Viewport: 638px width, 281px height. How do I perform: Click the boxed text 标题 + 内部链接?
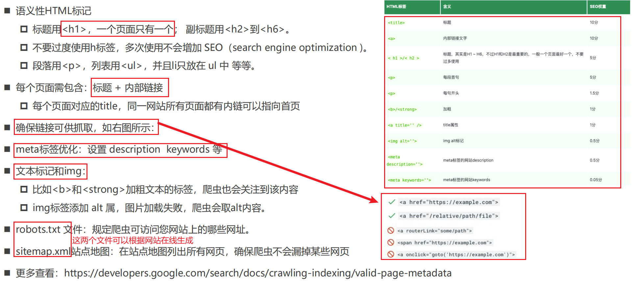tap(128, 88)
